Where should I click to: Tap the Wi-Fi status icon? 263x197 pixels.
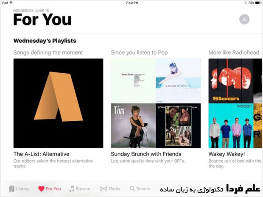pyautogui.click(x=11, y=3)
